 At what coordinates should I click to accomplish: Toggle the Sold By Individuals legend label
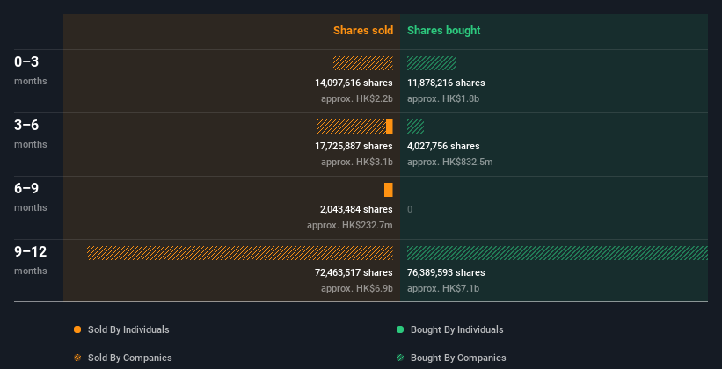tap(128, 329)
